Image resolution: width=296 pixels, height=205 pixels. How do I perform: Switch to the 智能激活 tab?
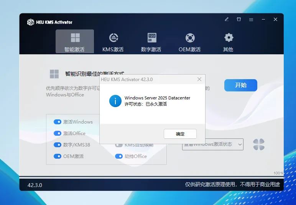pyautogui.click(x=75, y=41)
